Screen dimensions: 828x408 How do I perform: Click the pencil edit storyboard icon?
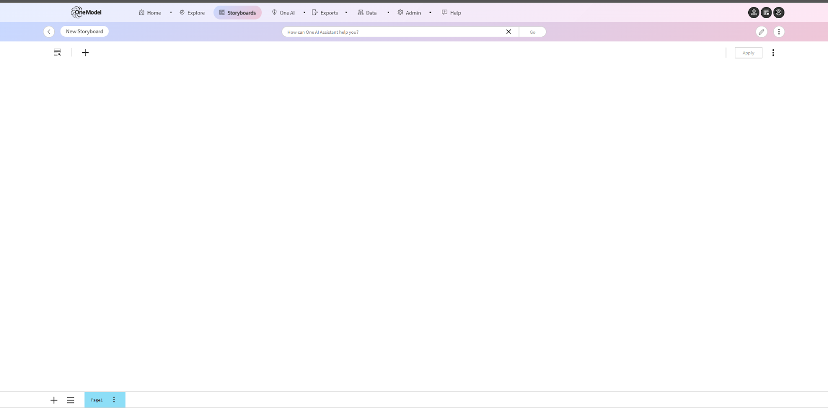click(x=761, y=32)
